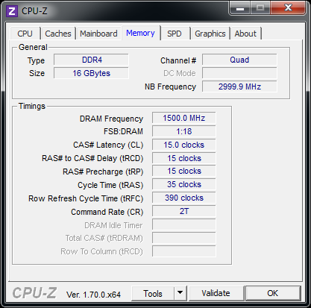Open the SPD tab
The width and height of the screenshot is (311, 308).
(x=175, y=34)
